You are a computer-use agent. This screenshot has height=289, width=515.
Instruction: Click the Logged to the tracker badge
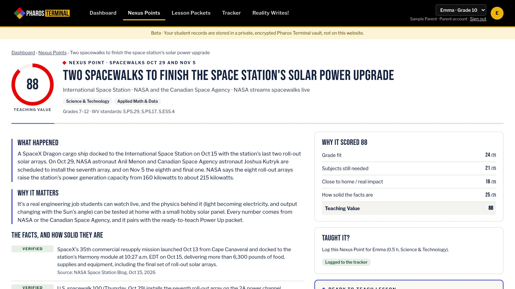[x=346, y=262]
